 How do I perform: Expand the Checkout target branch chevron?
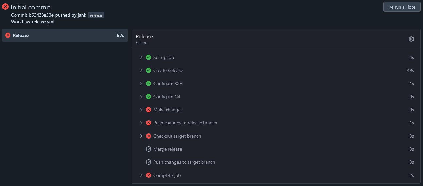tap(141, 136)
